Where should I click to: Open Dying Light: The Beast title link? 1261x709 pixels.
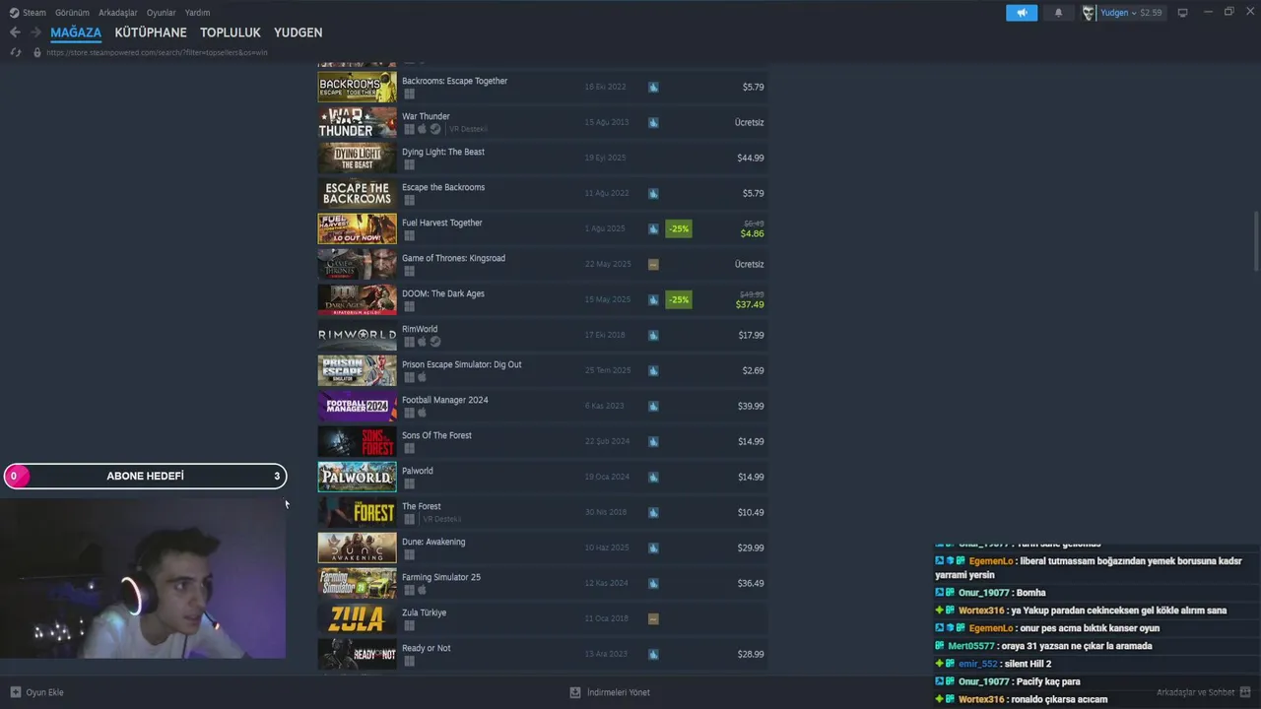(443, 152)
